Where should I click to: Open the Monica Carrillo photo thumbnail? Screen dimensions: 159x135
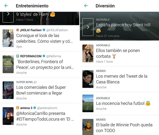coord(8,116)
